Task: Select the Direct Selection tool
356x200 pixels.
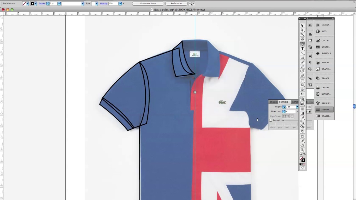Action: 302,29
